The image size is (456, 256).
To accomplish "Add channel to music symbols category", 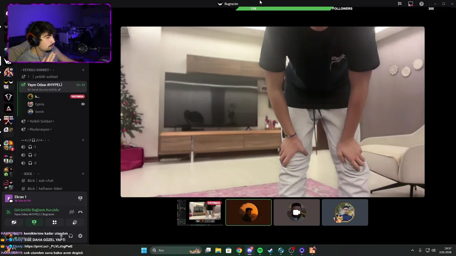I will pyautogui.click(x=83, y=140).
